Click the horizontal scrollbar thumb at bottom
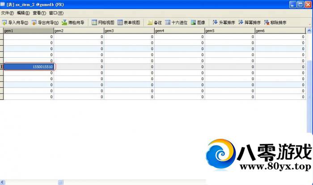This screenshot has height=185, width=313. pos(60,182)
